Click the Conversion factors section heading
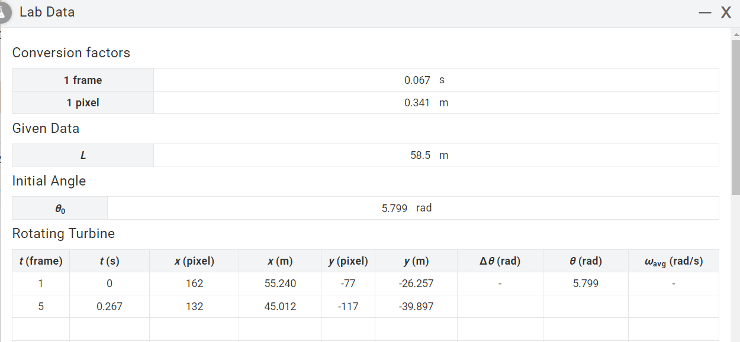The width and height of the screenshot is (740, 342). coord(71,53)
